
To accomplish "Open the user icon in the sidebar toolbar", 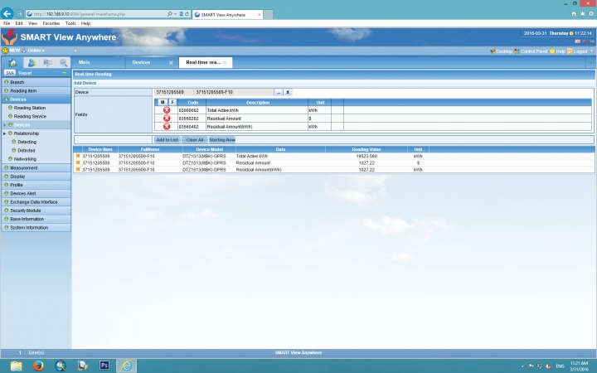I will tap(32, 62).
